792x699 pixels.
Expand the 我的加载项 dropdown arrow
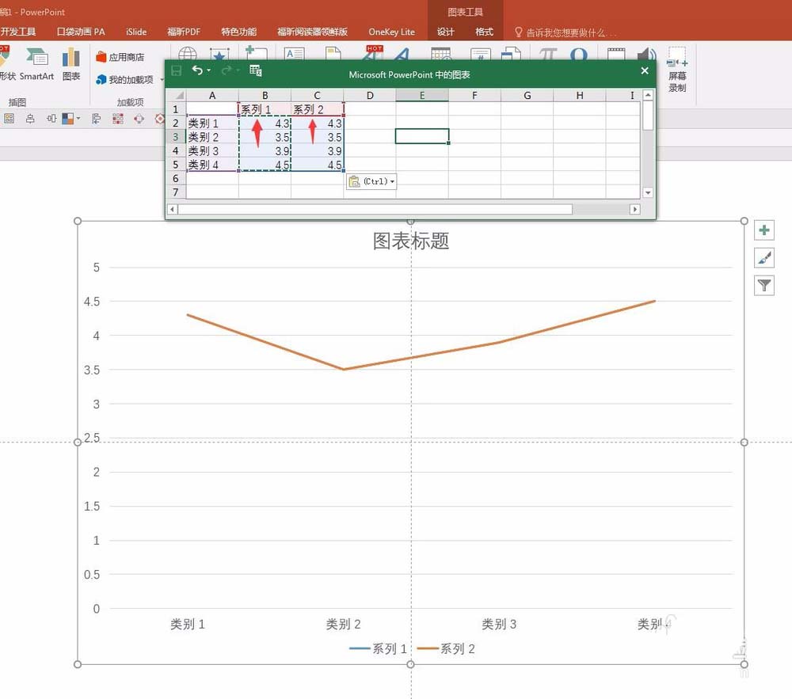(162, 80)
